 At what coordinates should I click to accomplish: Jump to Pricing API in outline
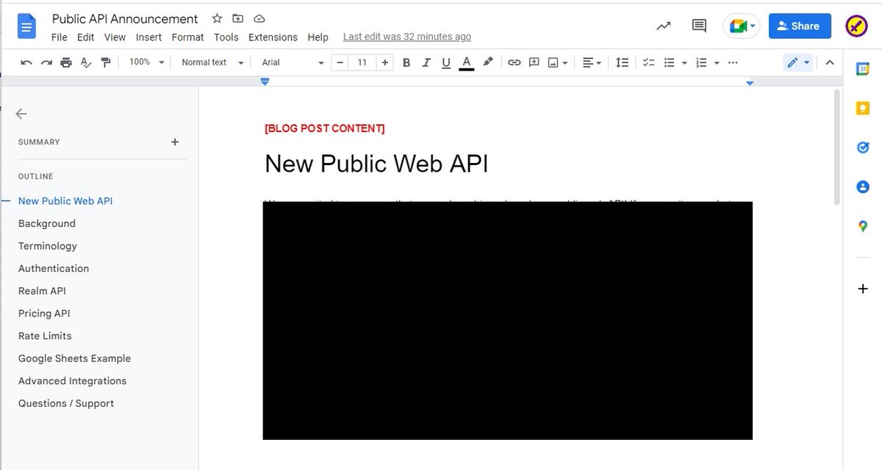(x=44, y=313)
